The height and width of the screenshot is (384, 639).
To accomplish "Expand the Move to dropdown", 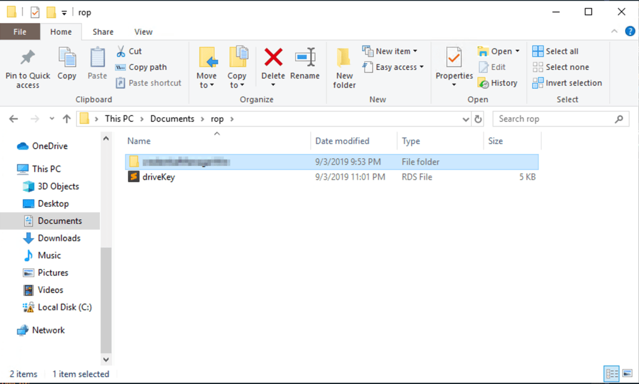I will tap(207, 85).
